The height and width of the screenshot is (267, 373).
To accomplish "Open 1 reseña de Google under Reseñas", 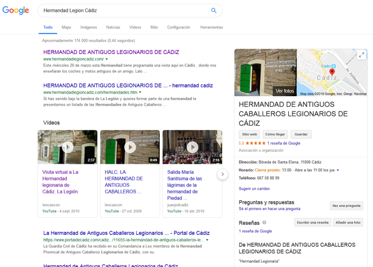I will 255,231.
